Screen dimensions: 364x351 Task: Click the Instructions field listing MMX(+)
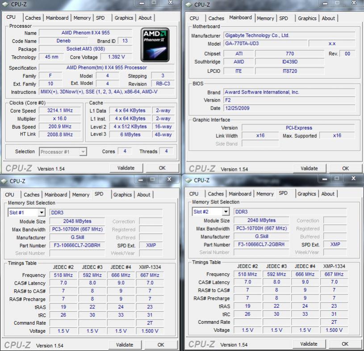click(x=107, y=92)
